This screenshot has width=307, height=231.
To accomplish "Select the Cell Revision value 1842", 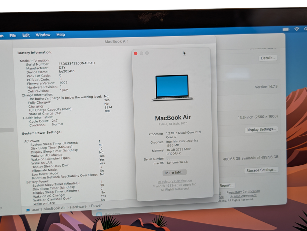I will [64, 90].
